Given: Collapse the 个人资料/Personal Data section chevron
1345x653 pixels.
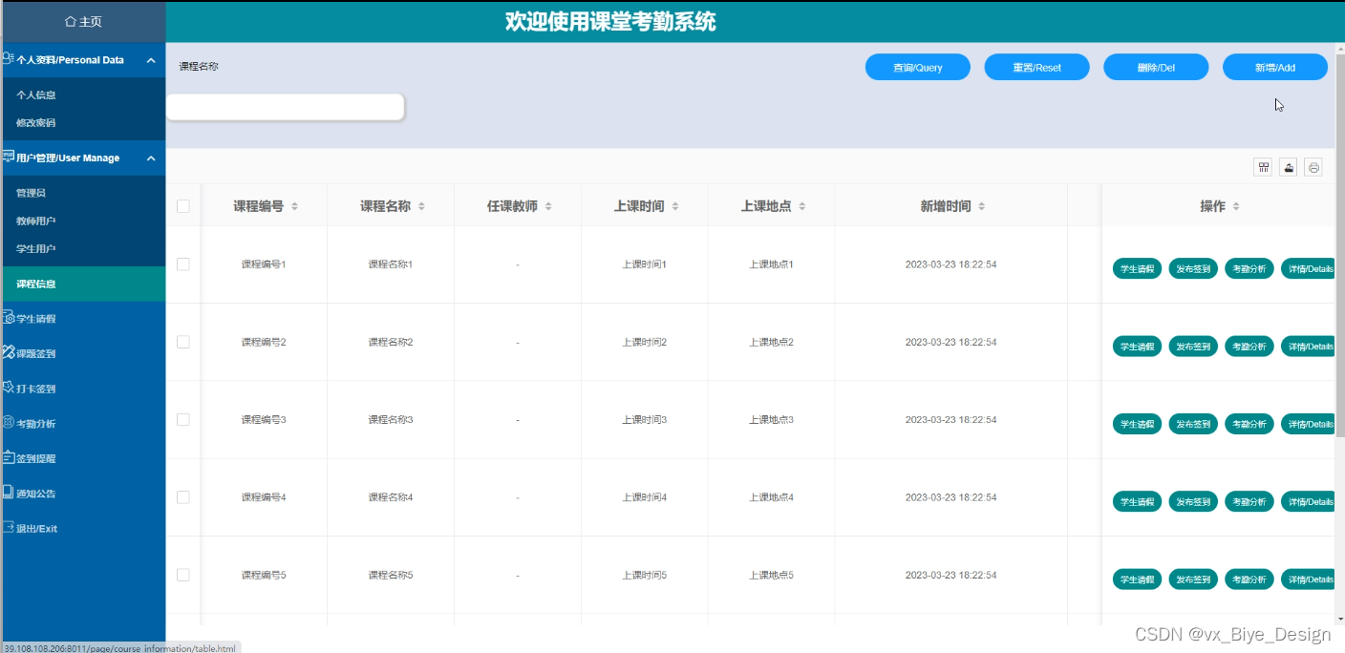Looking at the screenshot, I should pos(151,60).
